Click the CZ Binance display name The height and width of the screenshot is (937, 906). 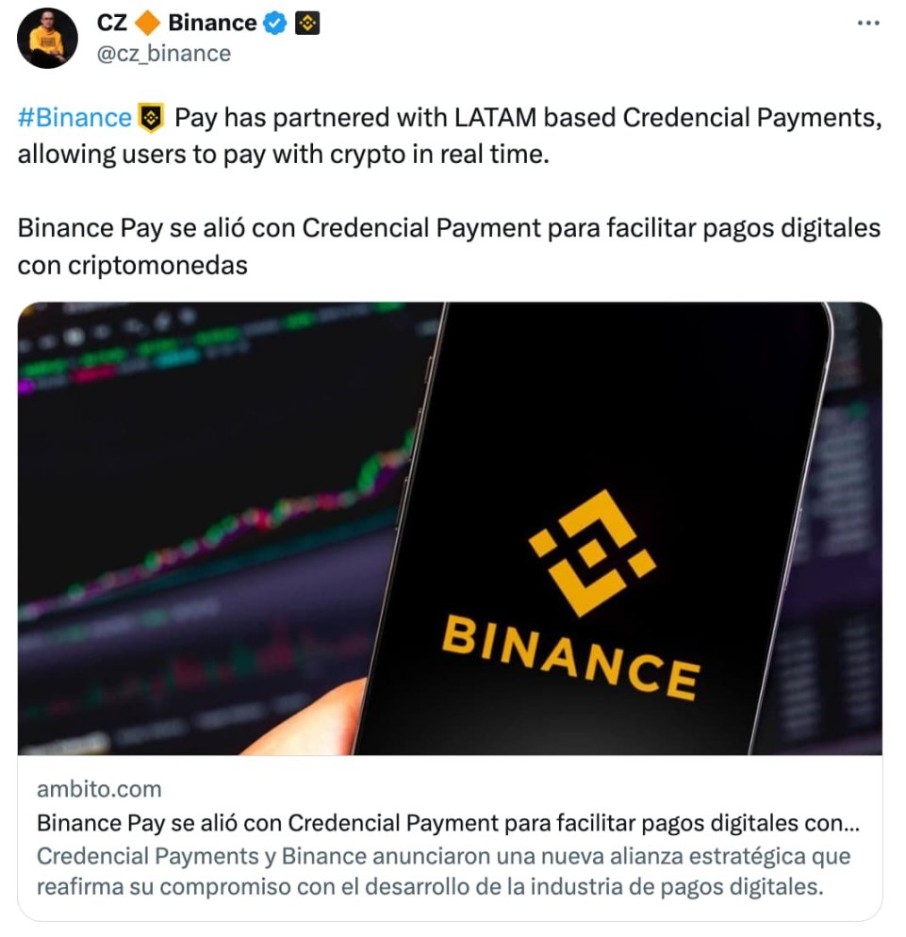click(177, 23)
